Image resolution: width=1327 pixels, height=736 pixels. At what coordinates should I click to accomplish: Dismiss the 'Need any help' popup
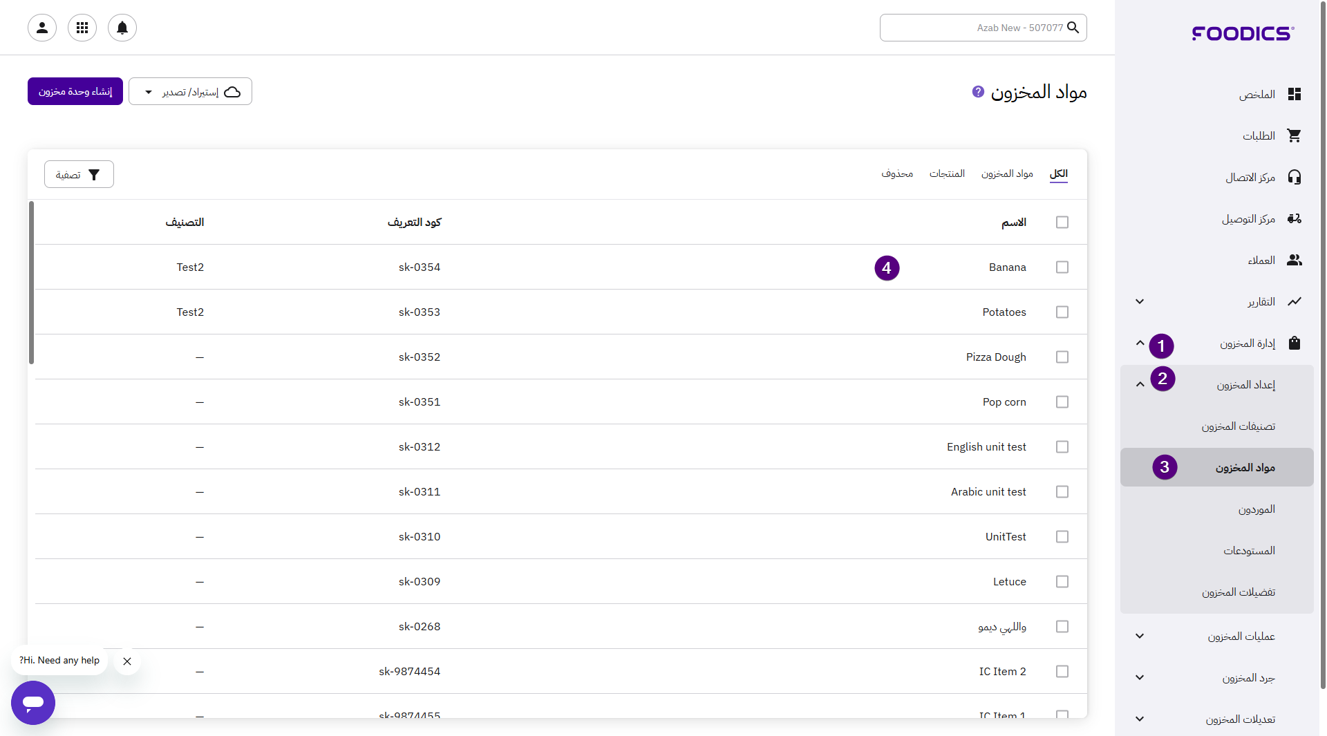tap(127, 661)
